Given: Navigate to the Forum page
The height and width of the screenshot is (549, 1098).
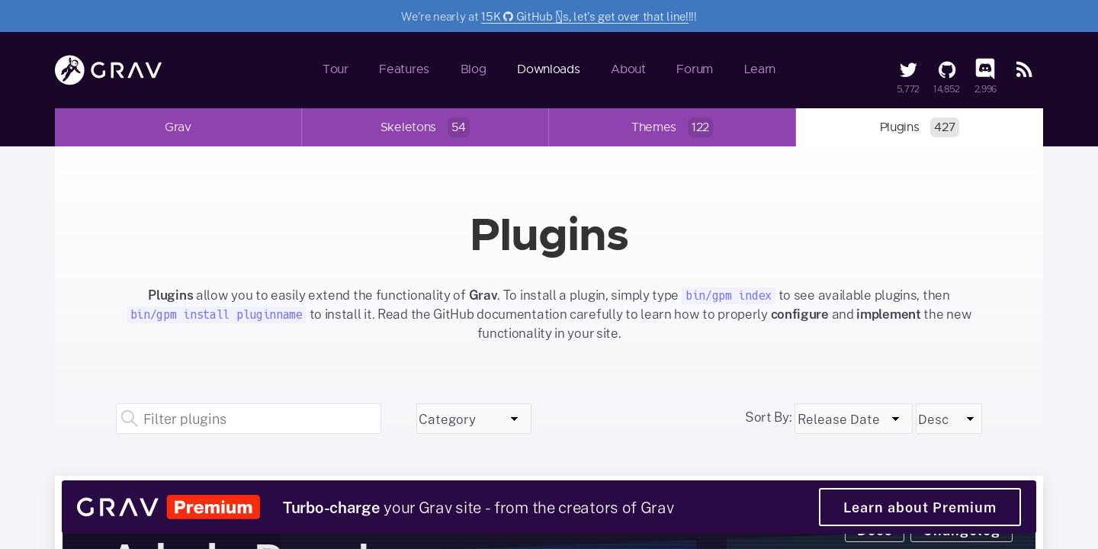Looking at the screenshot, I should pos(694,69).
